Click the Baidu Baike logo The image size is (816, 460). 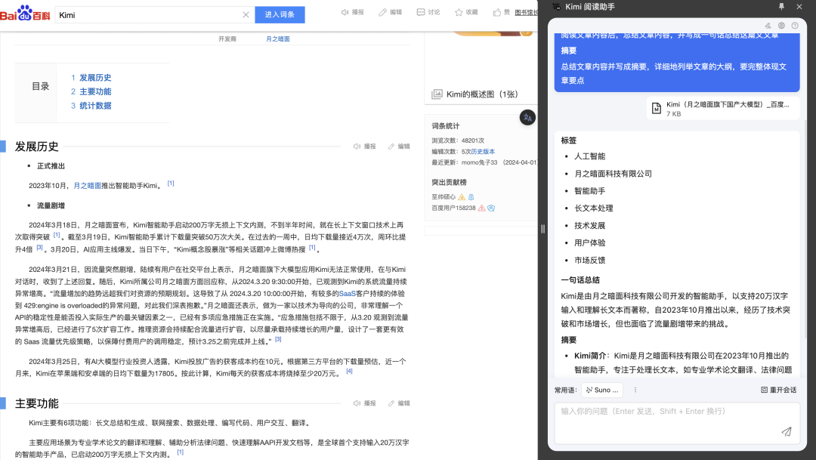pyautogui.click(x=24, y=14)
